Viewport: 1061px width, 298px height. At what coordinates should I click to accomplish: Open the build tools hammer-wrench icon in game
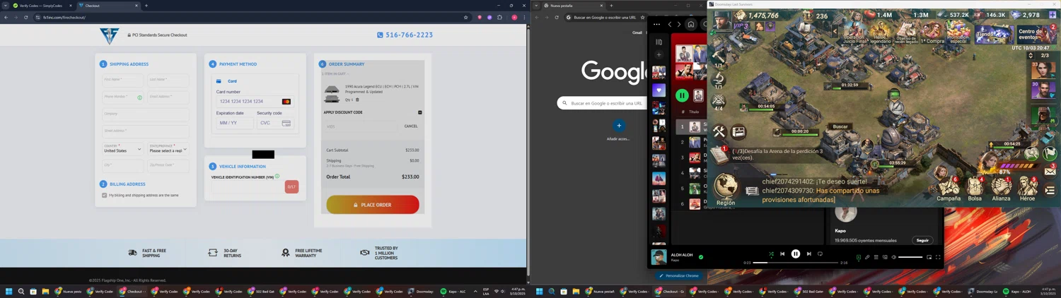(x=719, y=131)
